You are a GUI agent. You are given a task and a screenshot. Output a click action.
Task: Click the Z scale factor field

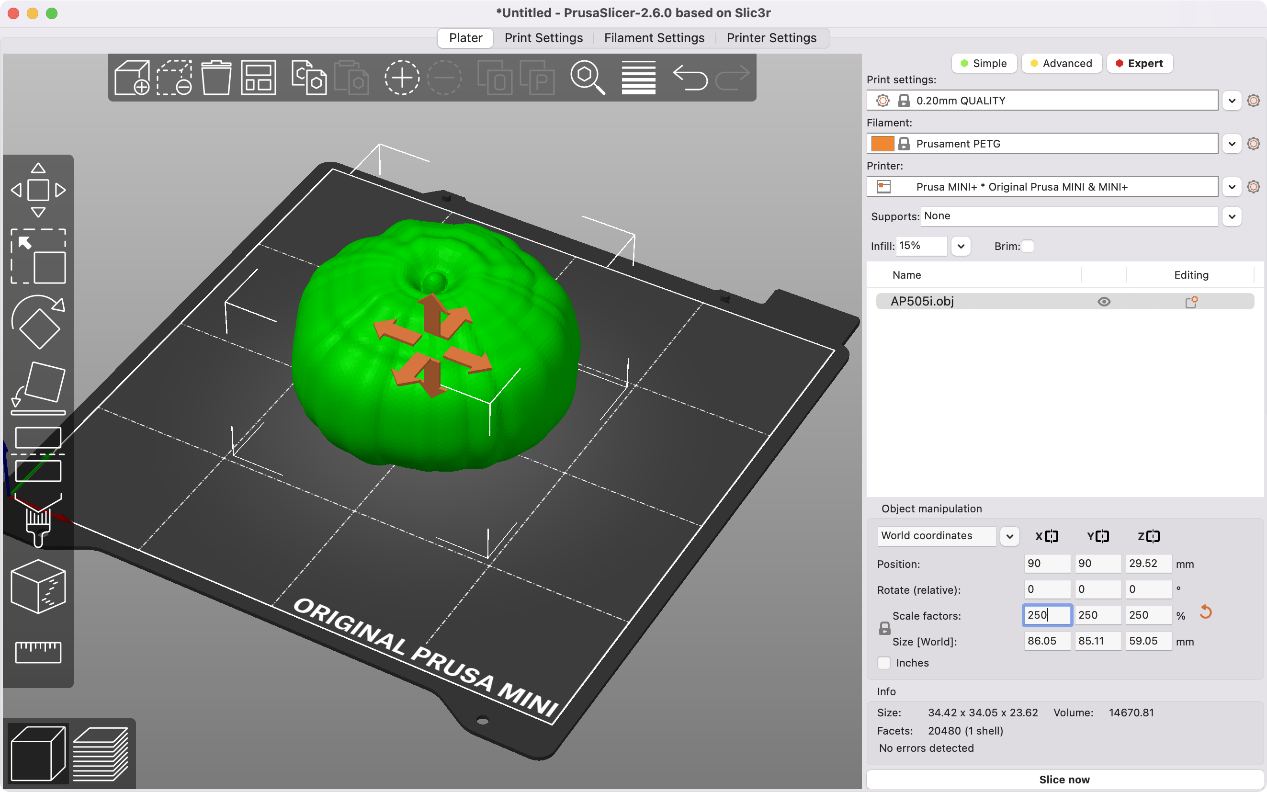click(1149, 615)
